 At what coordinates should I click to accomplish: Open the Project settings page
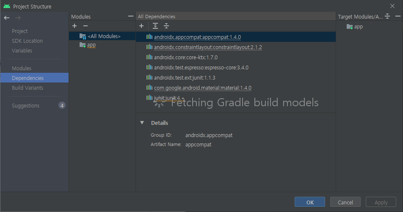click(x=19, y=31)
